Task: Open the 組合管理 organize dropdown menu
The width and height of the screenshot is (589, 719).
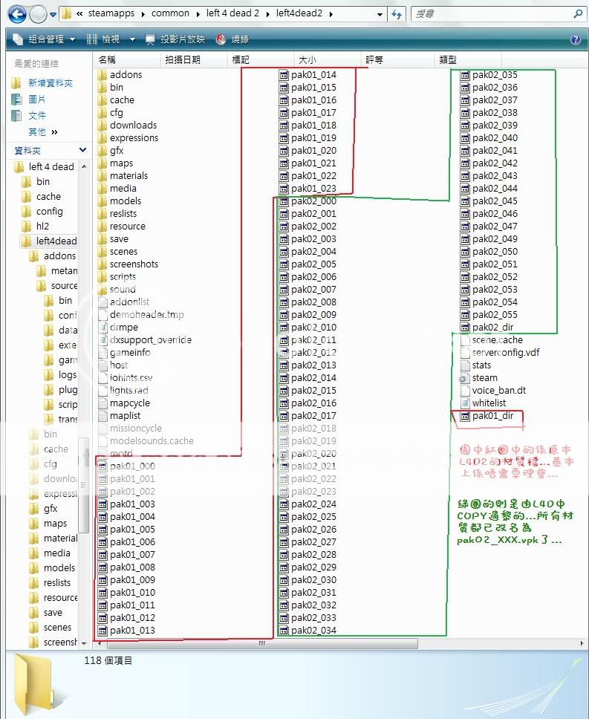Action: 45,39
